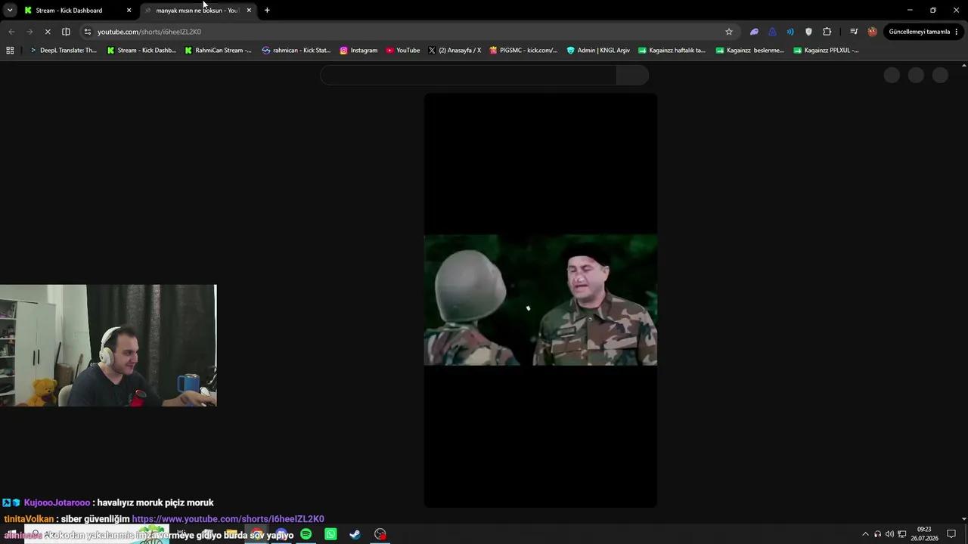
Task: Click the page scrollbar up arrow
Action: coord(963,66)
